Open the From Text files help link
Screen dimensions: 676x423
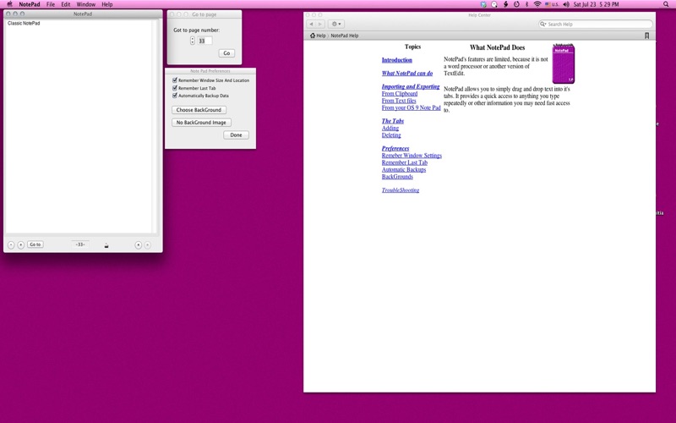click(399, 101)
